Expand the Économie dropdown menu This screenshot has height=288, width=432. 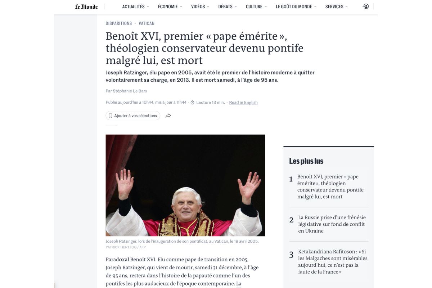tap(170, 6)
